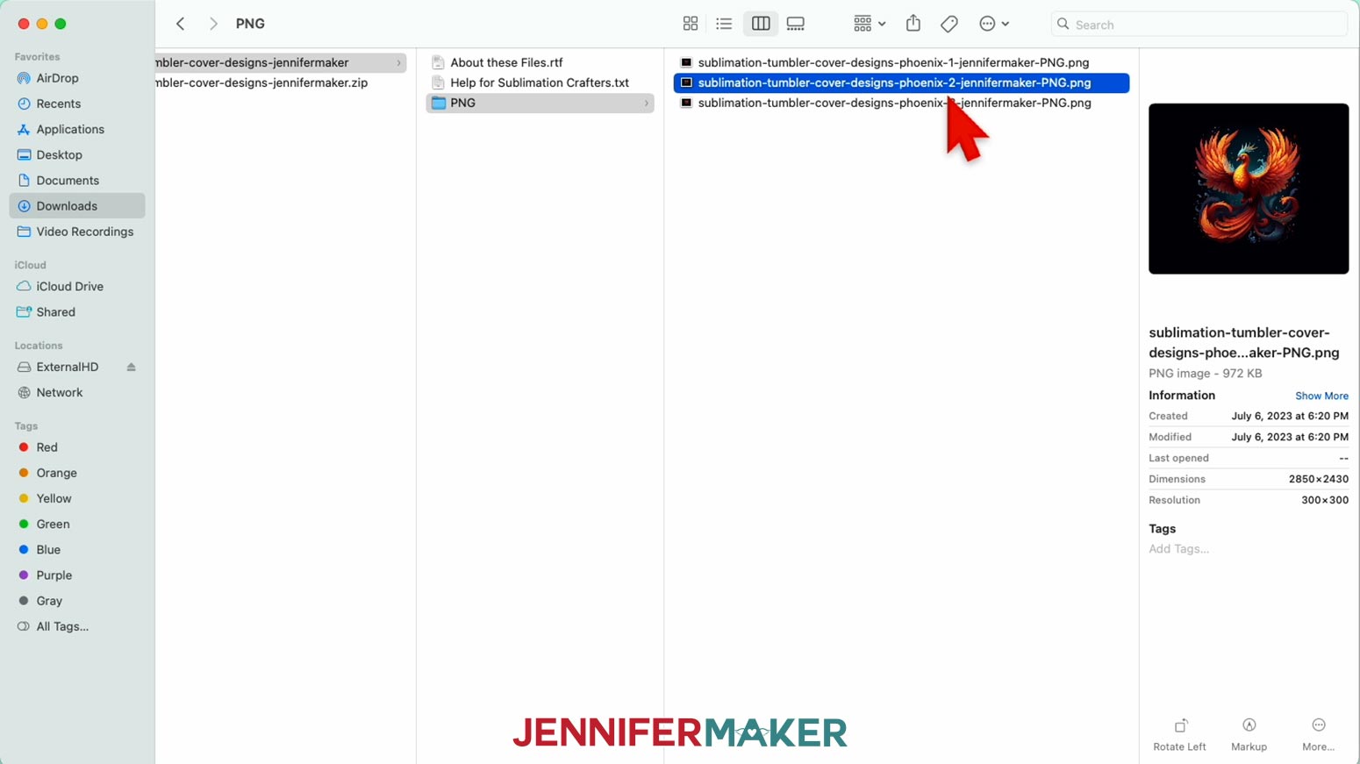Click More… in the preview pane
Image resolution: width=1360 pixels, height=764 pixels.
[x=1318, y=735]
